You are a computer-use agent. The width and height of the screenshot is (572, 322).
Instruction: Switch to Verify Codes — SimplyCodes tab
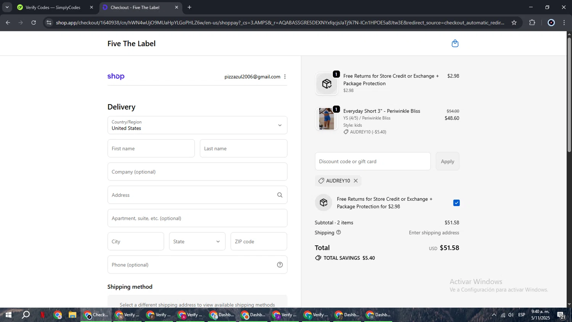[x=53, y=7]
